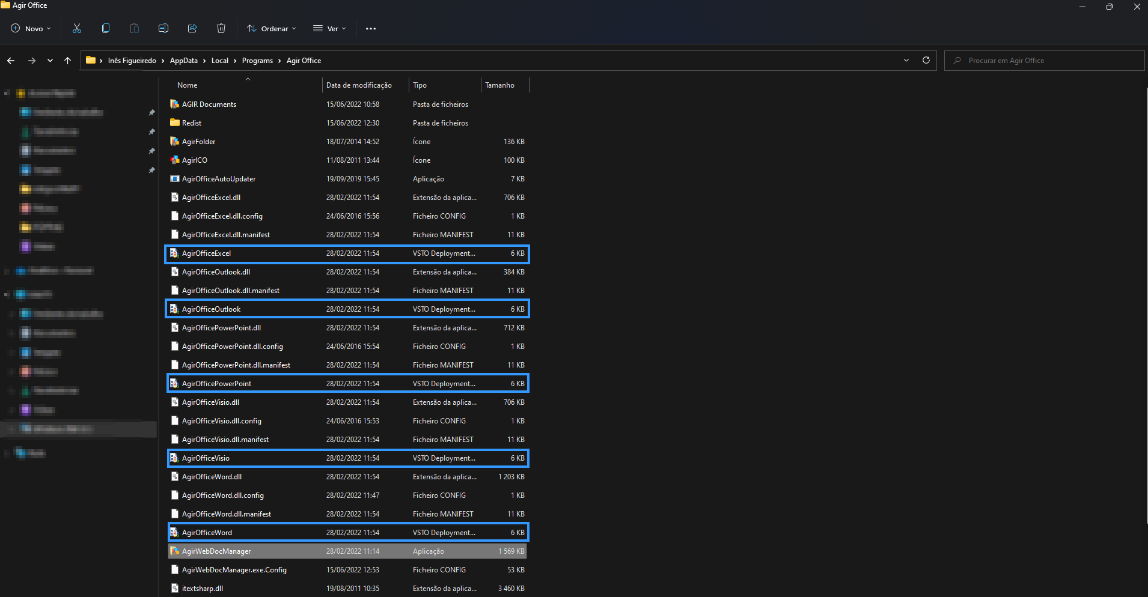Select AgirOfficeOutlook.dll.manifest file name
Image resolution: width=1148 pixels, height=597 pixels.
pos(231,290)
